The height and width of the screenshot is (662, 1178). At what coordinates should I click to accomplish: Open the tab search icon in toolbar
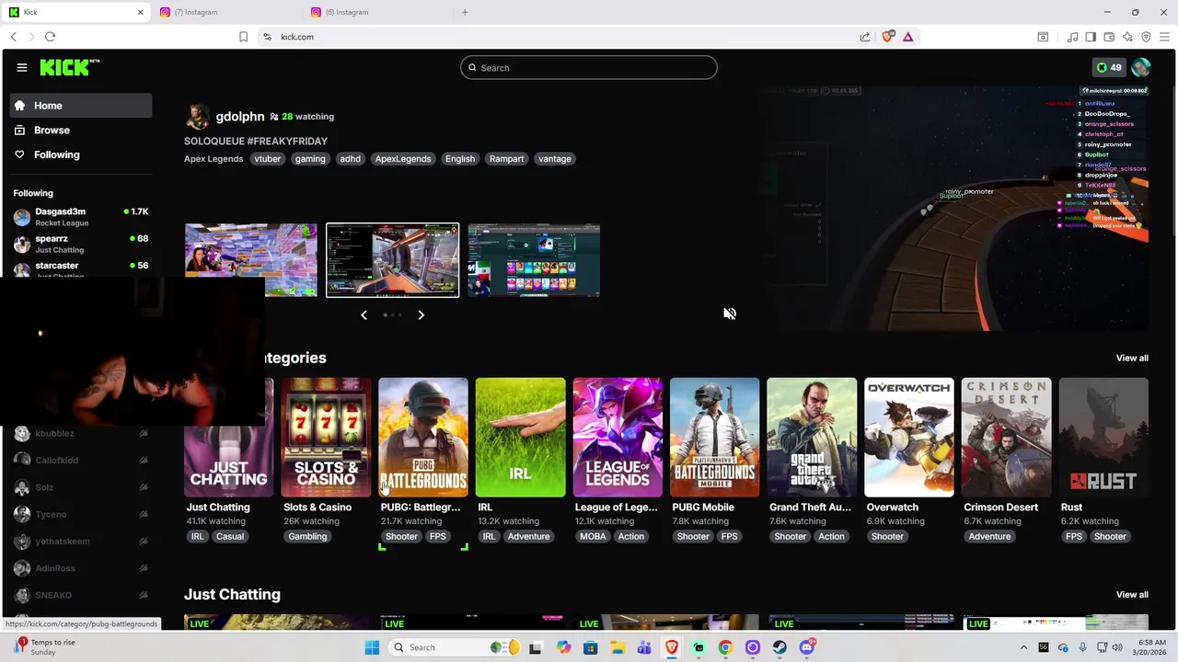coord(1043,37)
